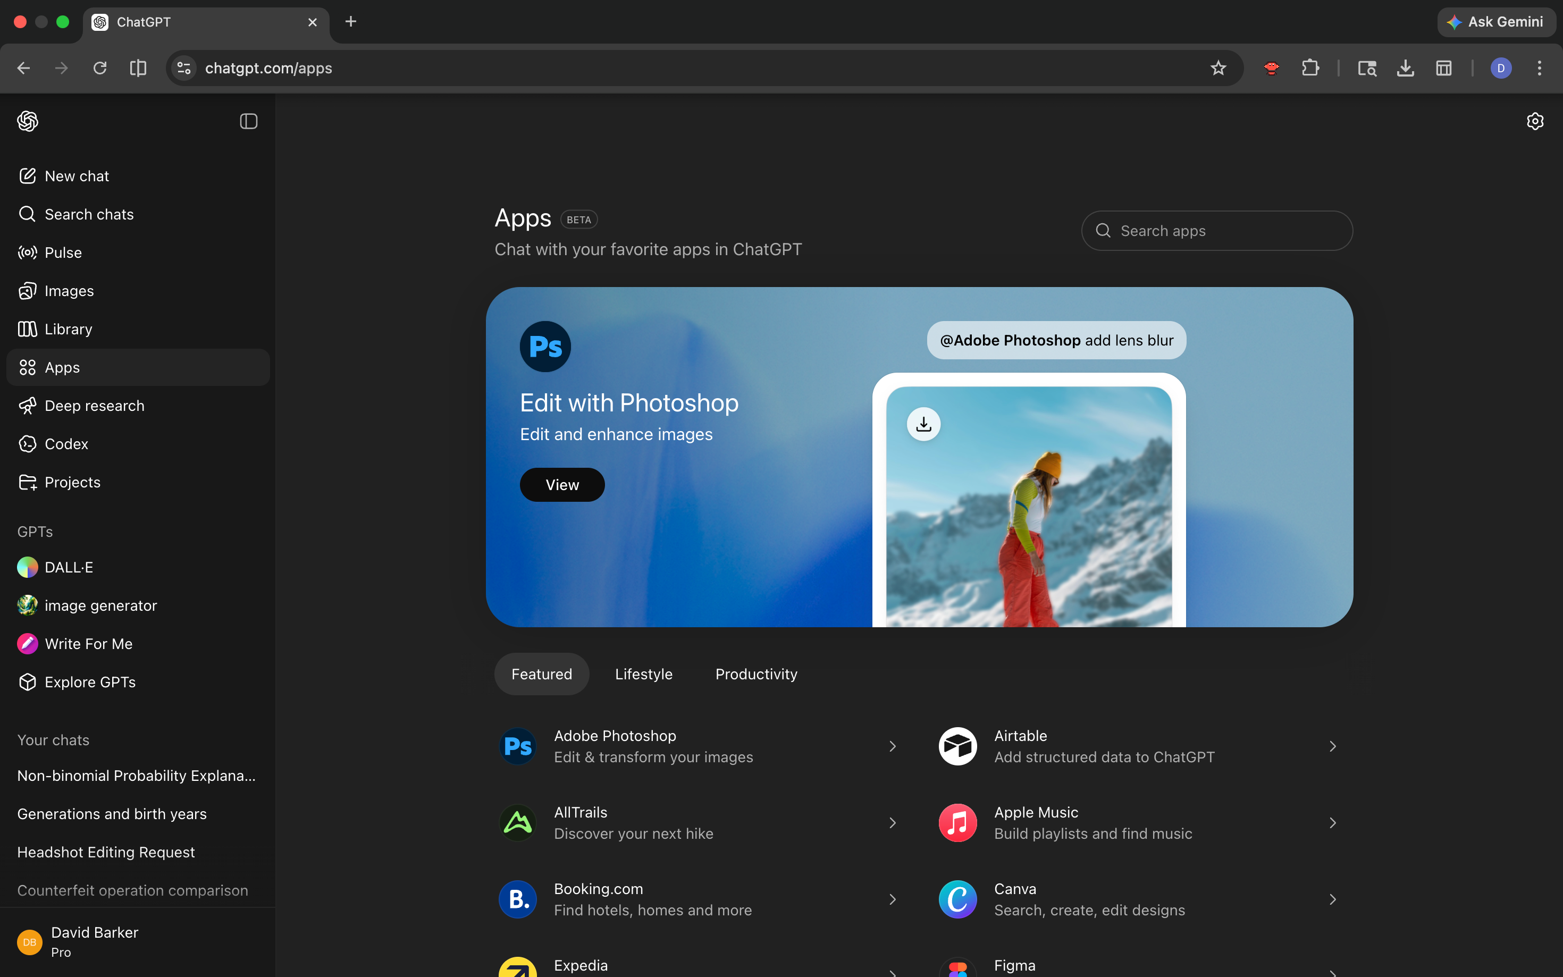Open the browser profile avatar D
1563x977 pixels.
click(x=1501, y=68)
